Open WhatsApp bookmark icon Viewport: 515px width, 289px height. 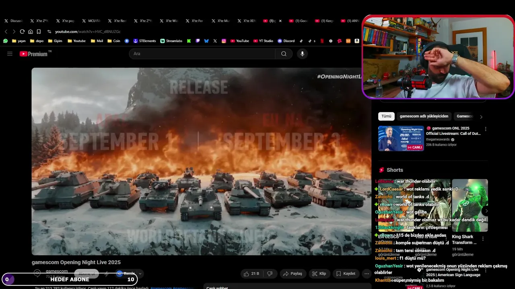tap(5, 41)
